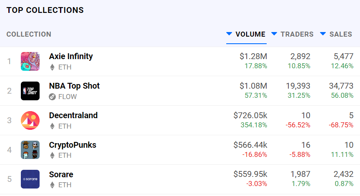This screenshot has width=360, height=196.
Task: Click the CryptoPunks collection thumbnail
Action: pos(30,150)
